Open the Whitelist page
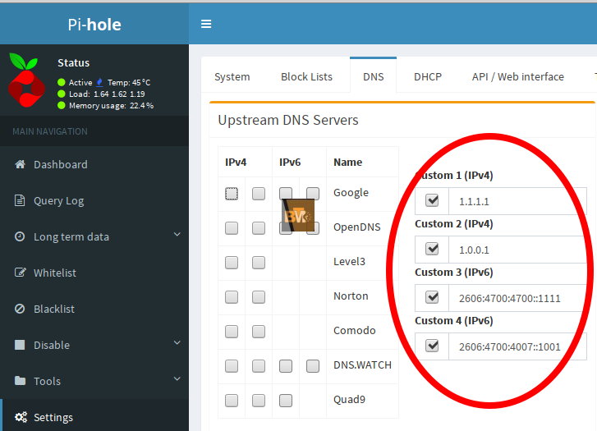Screen dimensions: 597x431 point(94,273)
